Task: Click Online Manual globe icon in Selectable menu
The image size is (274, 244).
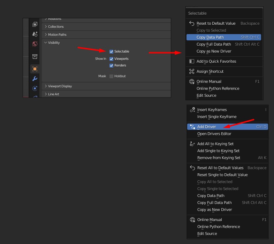Action: [192, 81]
